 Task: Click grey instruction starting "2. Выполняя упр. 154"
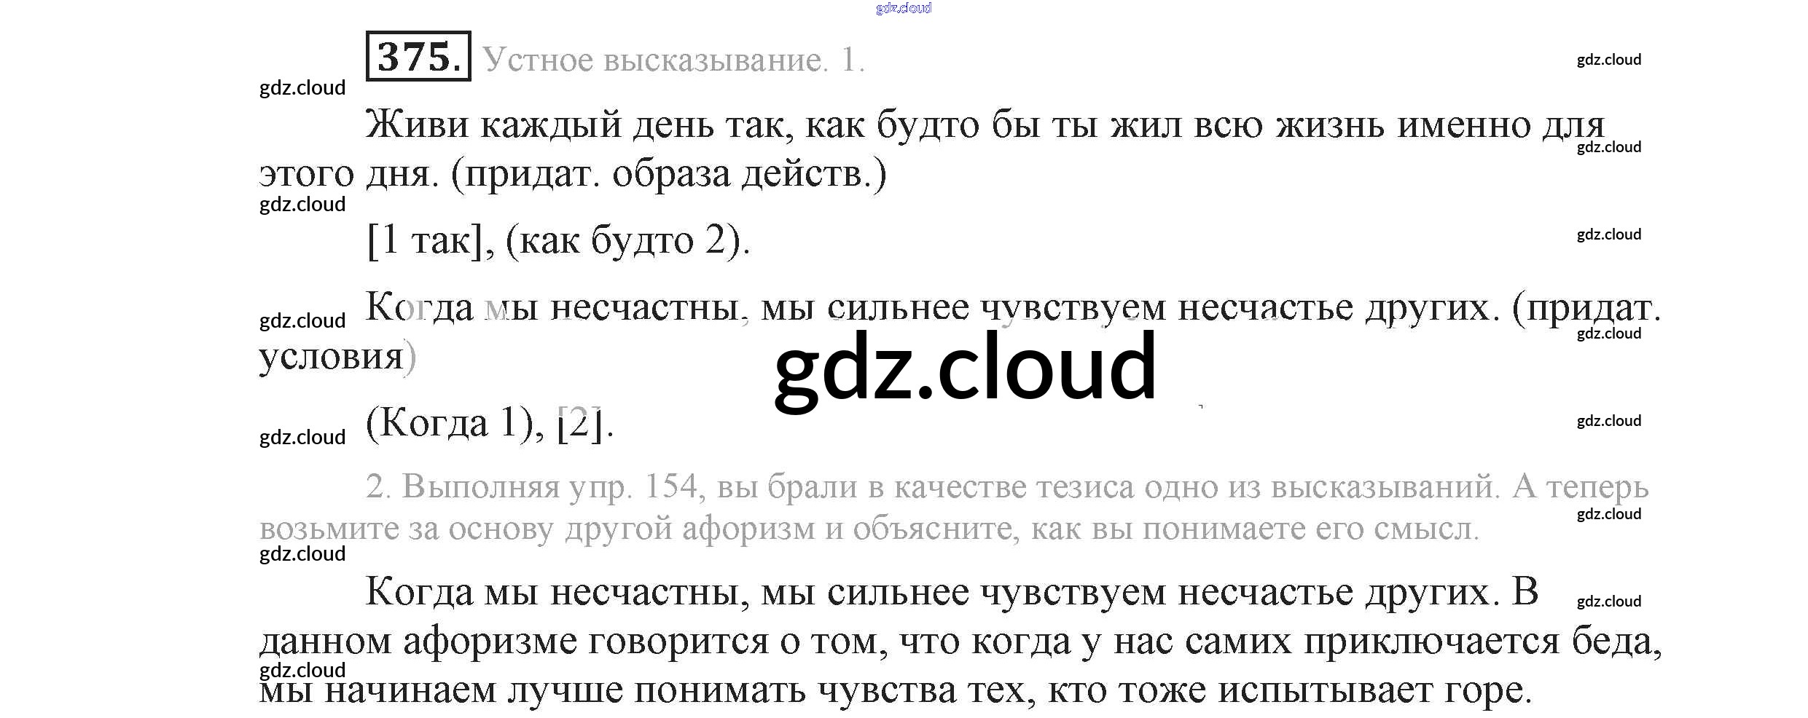coord(1006,486)
